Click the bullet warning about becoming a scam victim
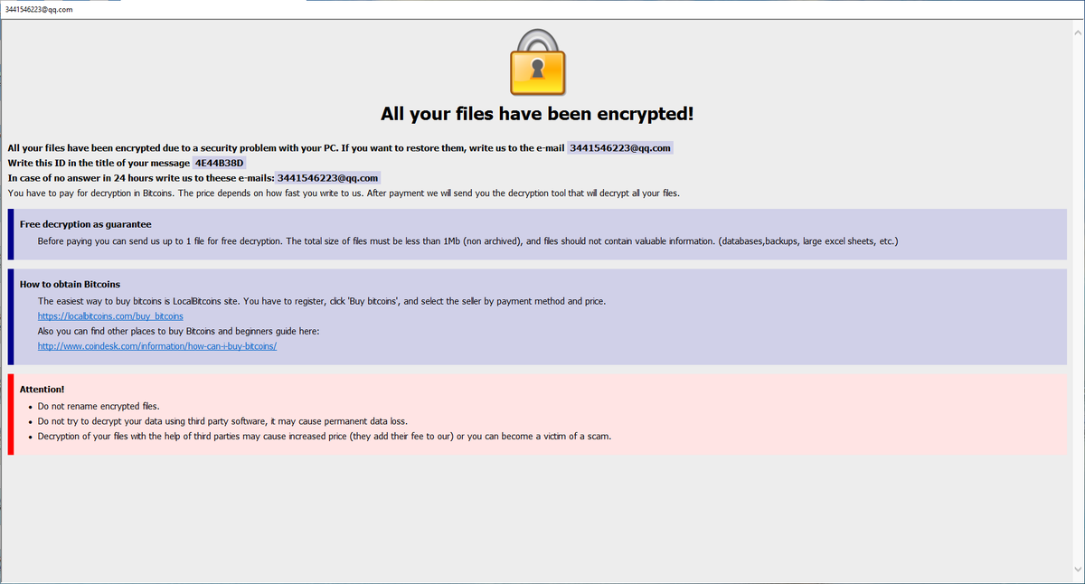The height and width of the screenshot is (584, 1085). [325, 437]
